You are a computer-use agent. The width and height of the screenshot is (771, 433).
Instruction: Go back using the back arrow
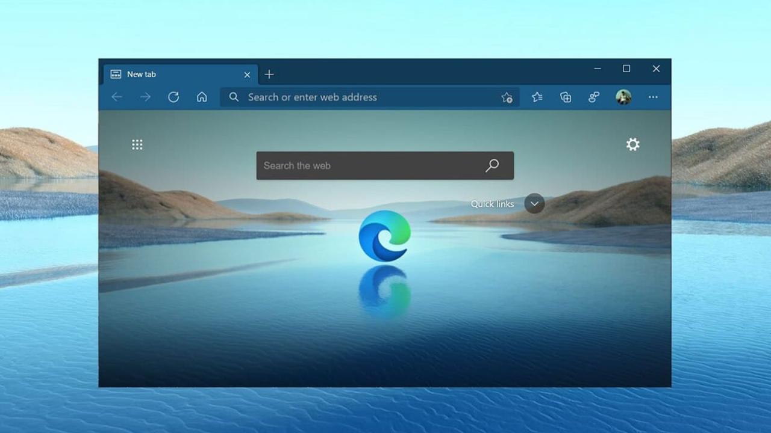tap(117, 97)
